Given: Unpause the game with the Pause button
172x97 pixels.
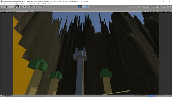Looking at the screenshot, I should (84, 7).
